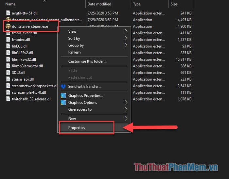Select the file name steam_api.dll
The height and width of the screenshot is (179, 229).
[23, 79]
